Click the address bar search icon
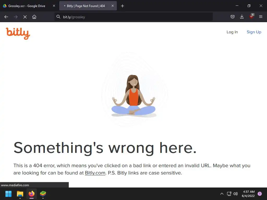The image size is (267, 200). 58,17
